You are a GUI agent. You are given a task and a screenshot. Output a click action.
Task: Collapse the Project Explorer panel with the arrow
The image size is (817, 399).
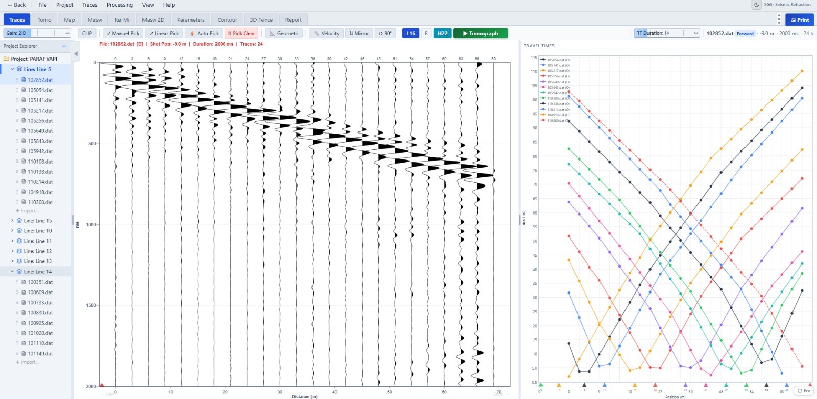76,54
